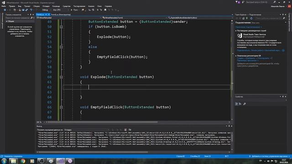Click the ВСТ insert mode indicator
This screenshot has height=164, width=292.
226,156
